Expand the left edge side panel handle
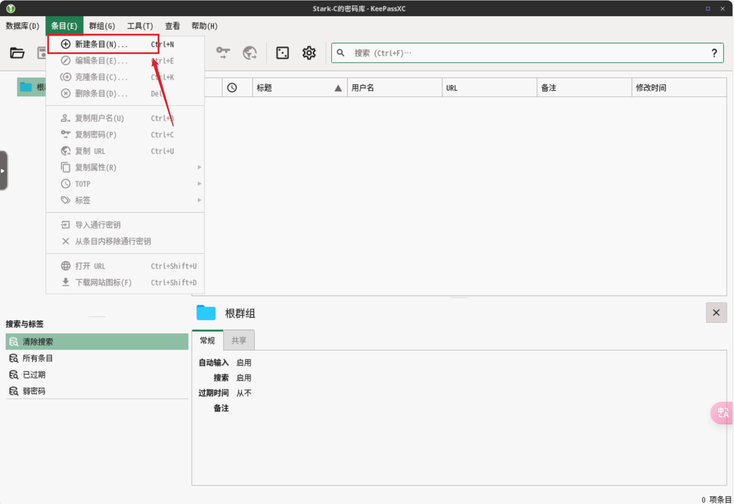734x504 pixels. coord(3,171)
